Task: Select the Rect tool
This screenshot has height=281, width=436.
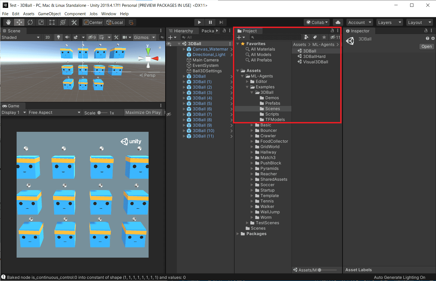Action: point(52,22)
